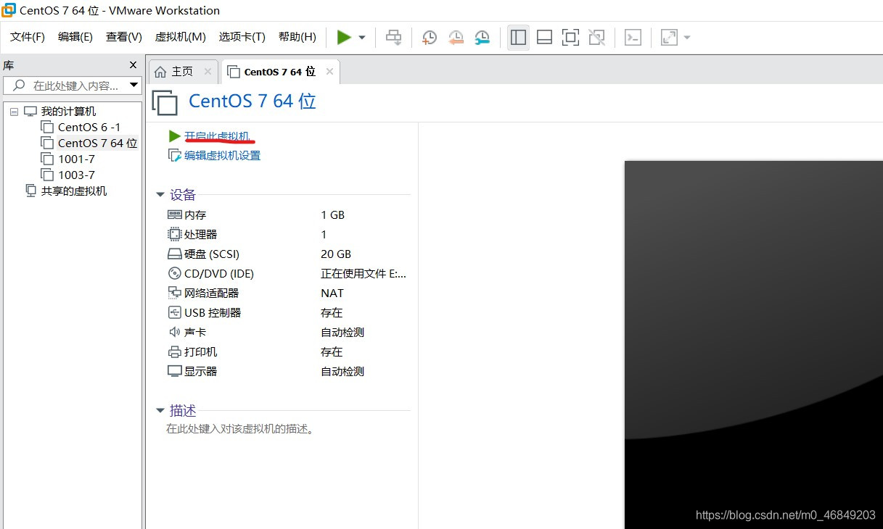Click the green power-on toolbar button
This screenshot has height=529, width=883.
(344, 37)
